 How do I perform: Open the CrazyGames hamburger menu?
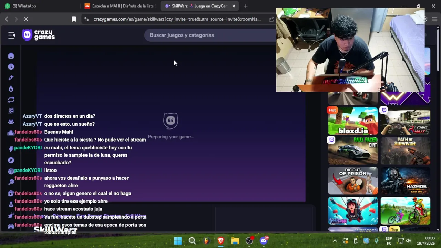click(12, 35)
